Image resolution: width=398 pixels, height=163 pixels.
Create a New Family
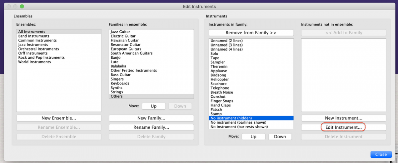(151, 118)
